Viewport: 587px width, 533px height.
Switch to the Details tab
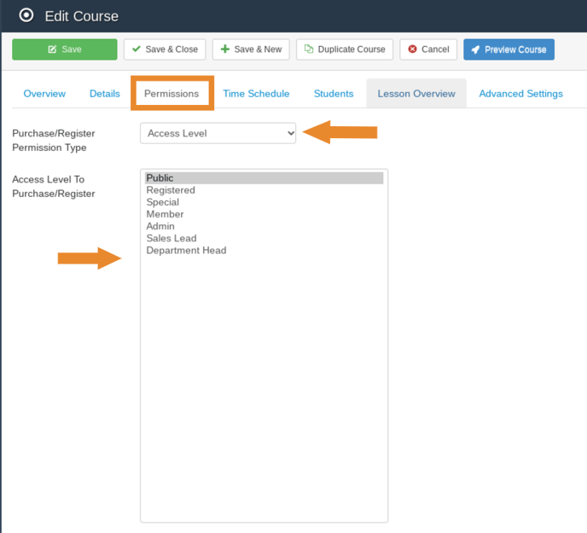point(105,94)
